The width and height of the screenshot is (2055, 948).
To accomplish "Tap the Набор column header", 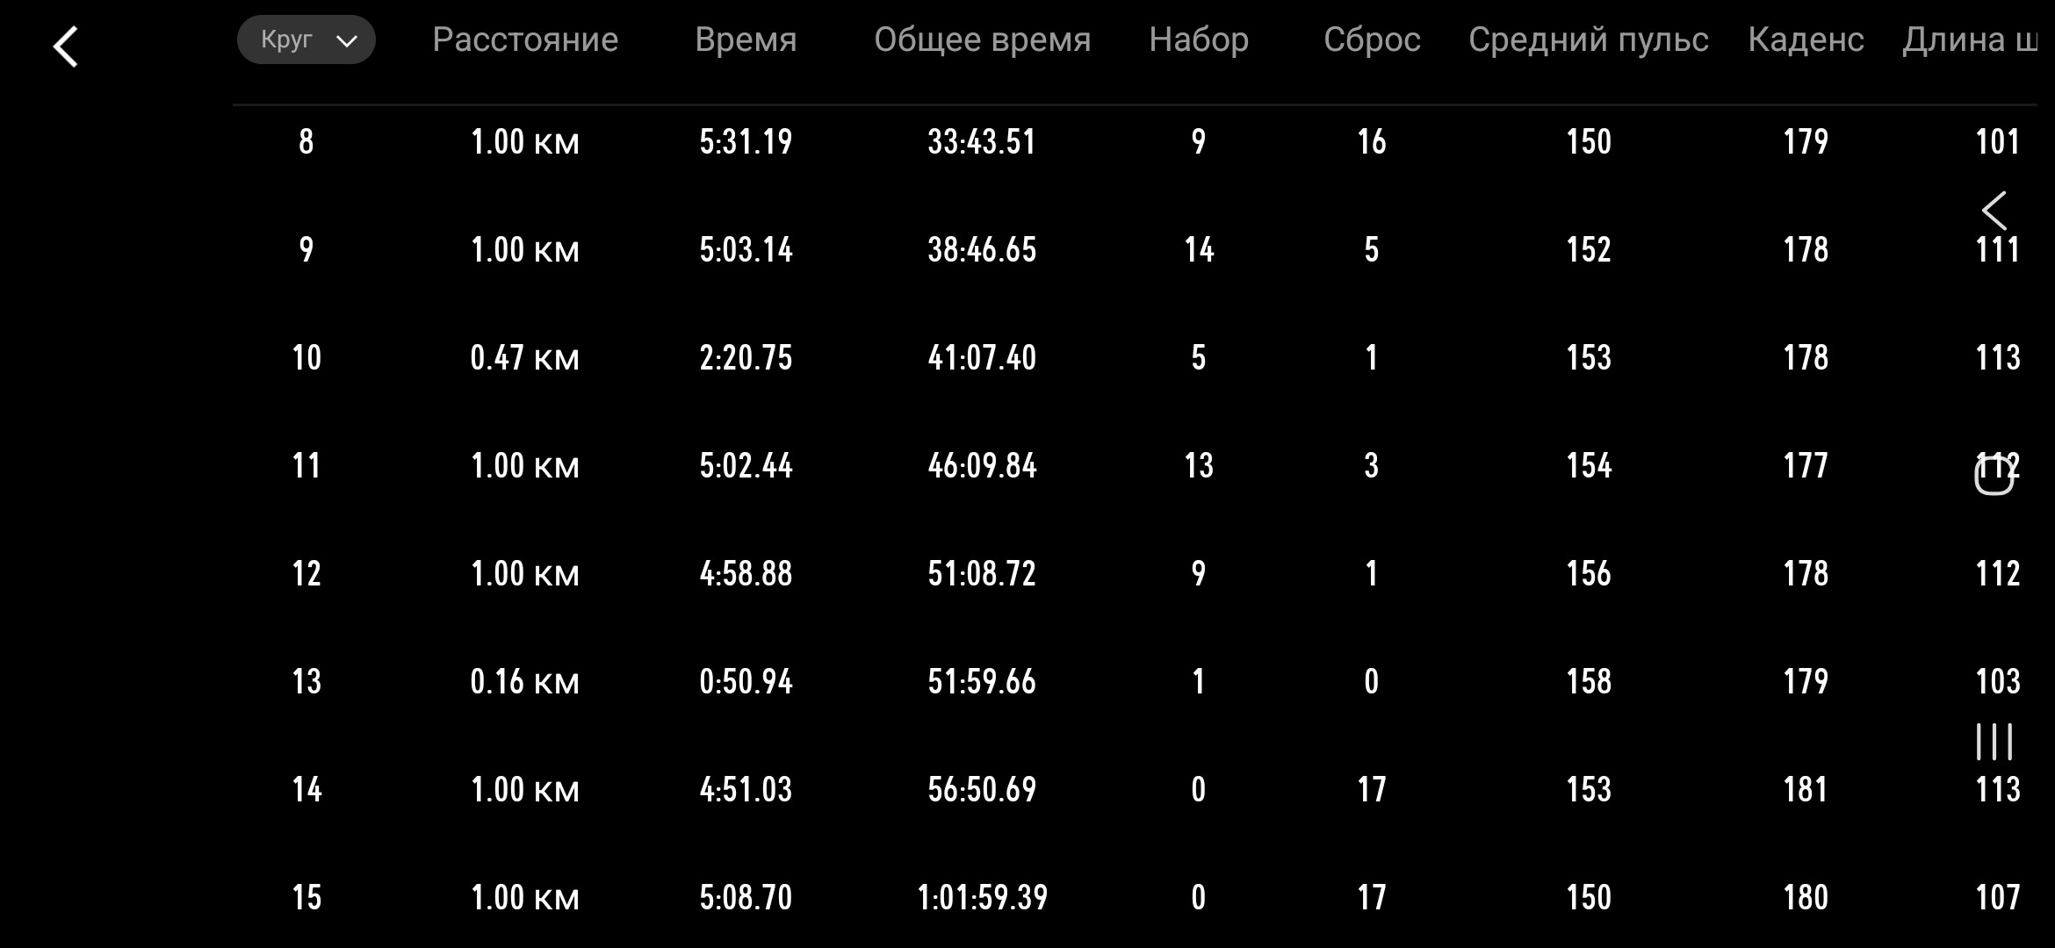I will 1199,39.
